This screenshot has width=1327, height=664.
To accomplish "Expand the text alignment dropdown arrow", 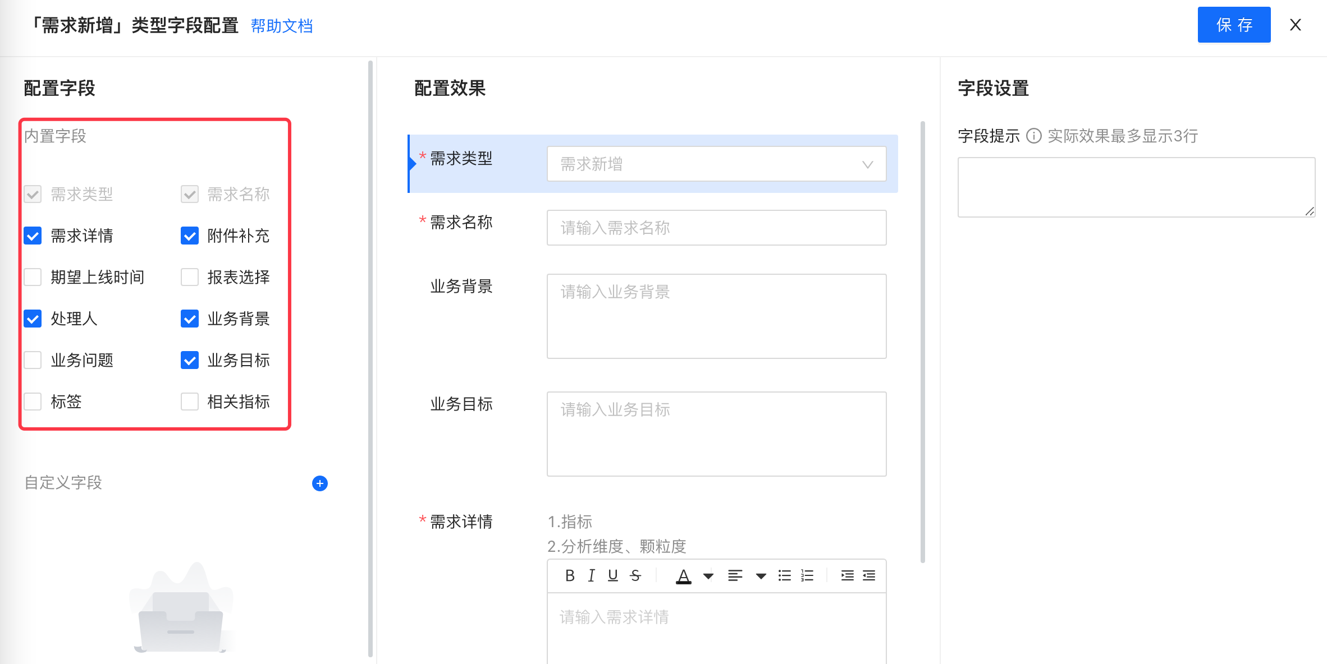I will click(x=761, y=576).
